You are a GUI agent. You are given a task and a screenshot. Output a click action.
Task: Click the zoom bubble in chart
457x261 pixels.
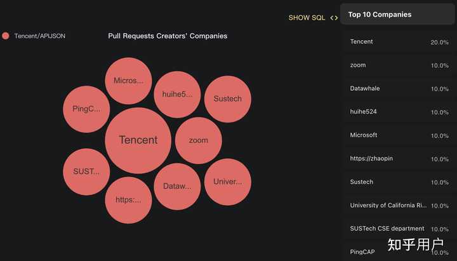198,140
